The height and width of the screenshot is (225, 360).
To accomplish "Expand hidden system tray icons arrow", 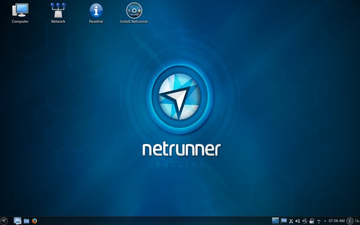I will tap(325, 221).
